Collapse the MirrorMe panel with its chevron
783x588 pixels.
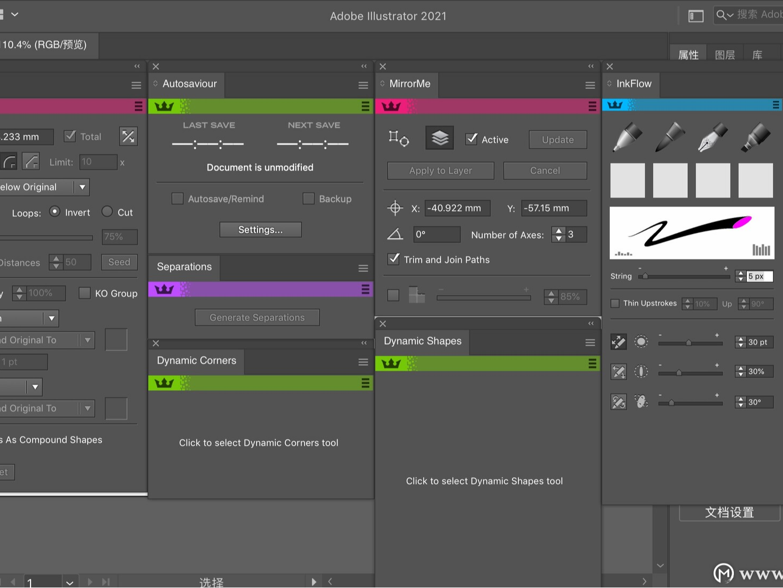tap(591, 66)
